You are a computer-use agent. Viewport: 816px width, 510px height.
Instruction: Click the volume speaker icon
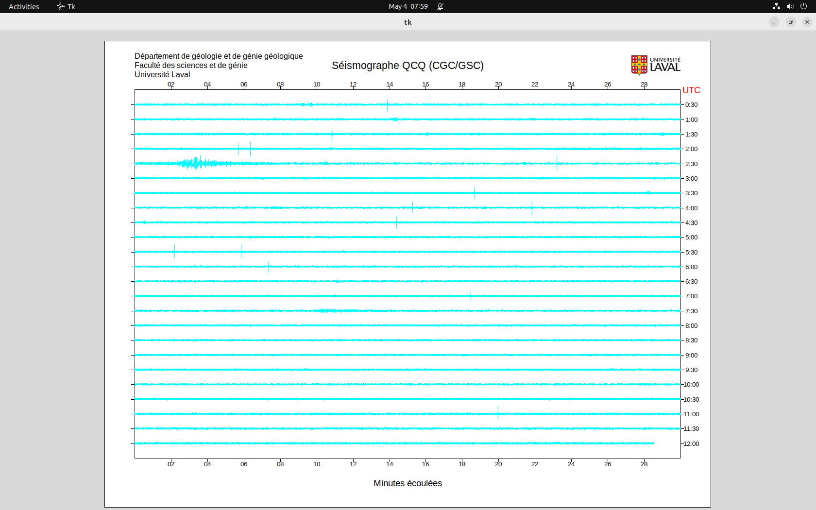click(x=790, y=6)
